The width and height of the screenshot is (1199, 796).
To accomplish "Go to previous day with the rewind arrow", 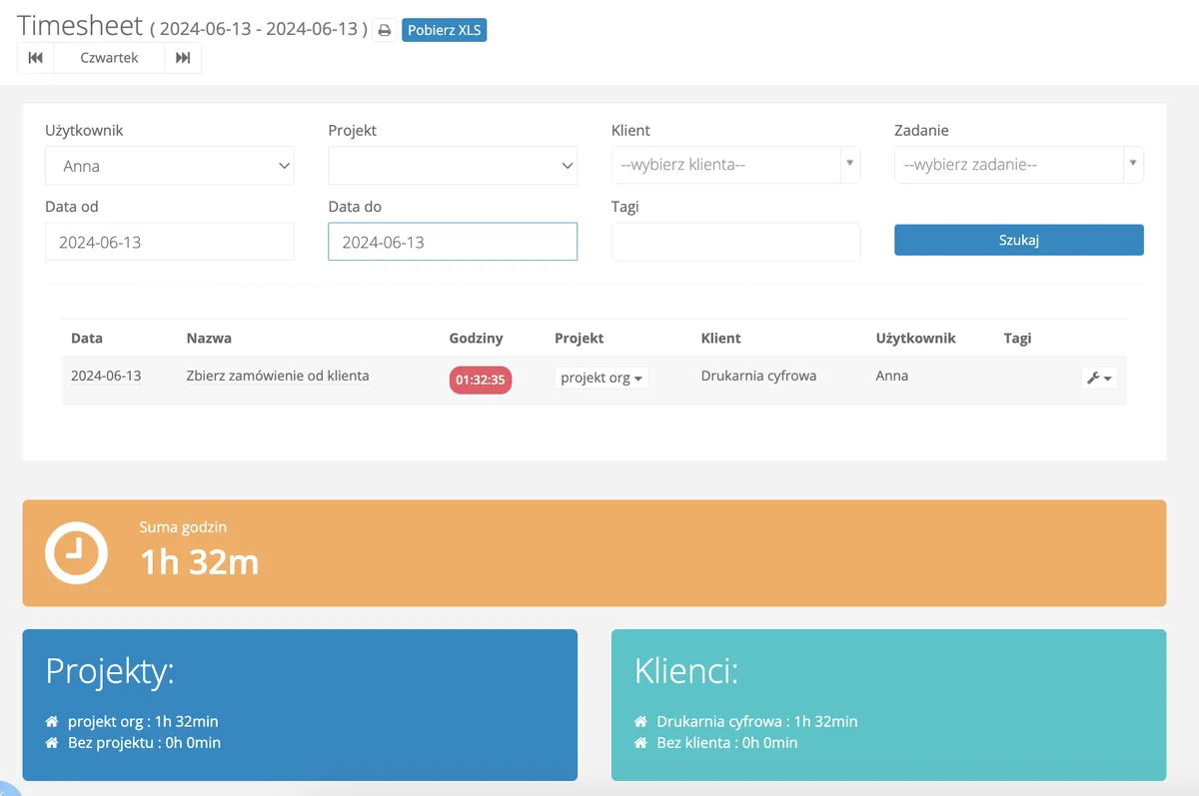I will click(36, 58).
